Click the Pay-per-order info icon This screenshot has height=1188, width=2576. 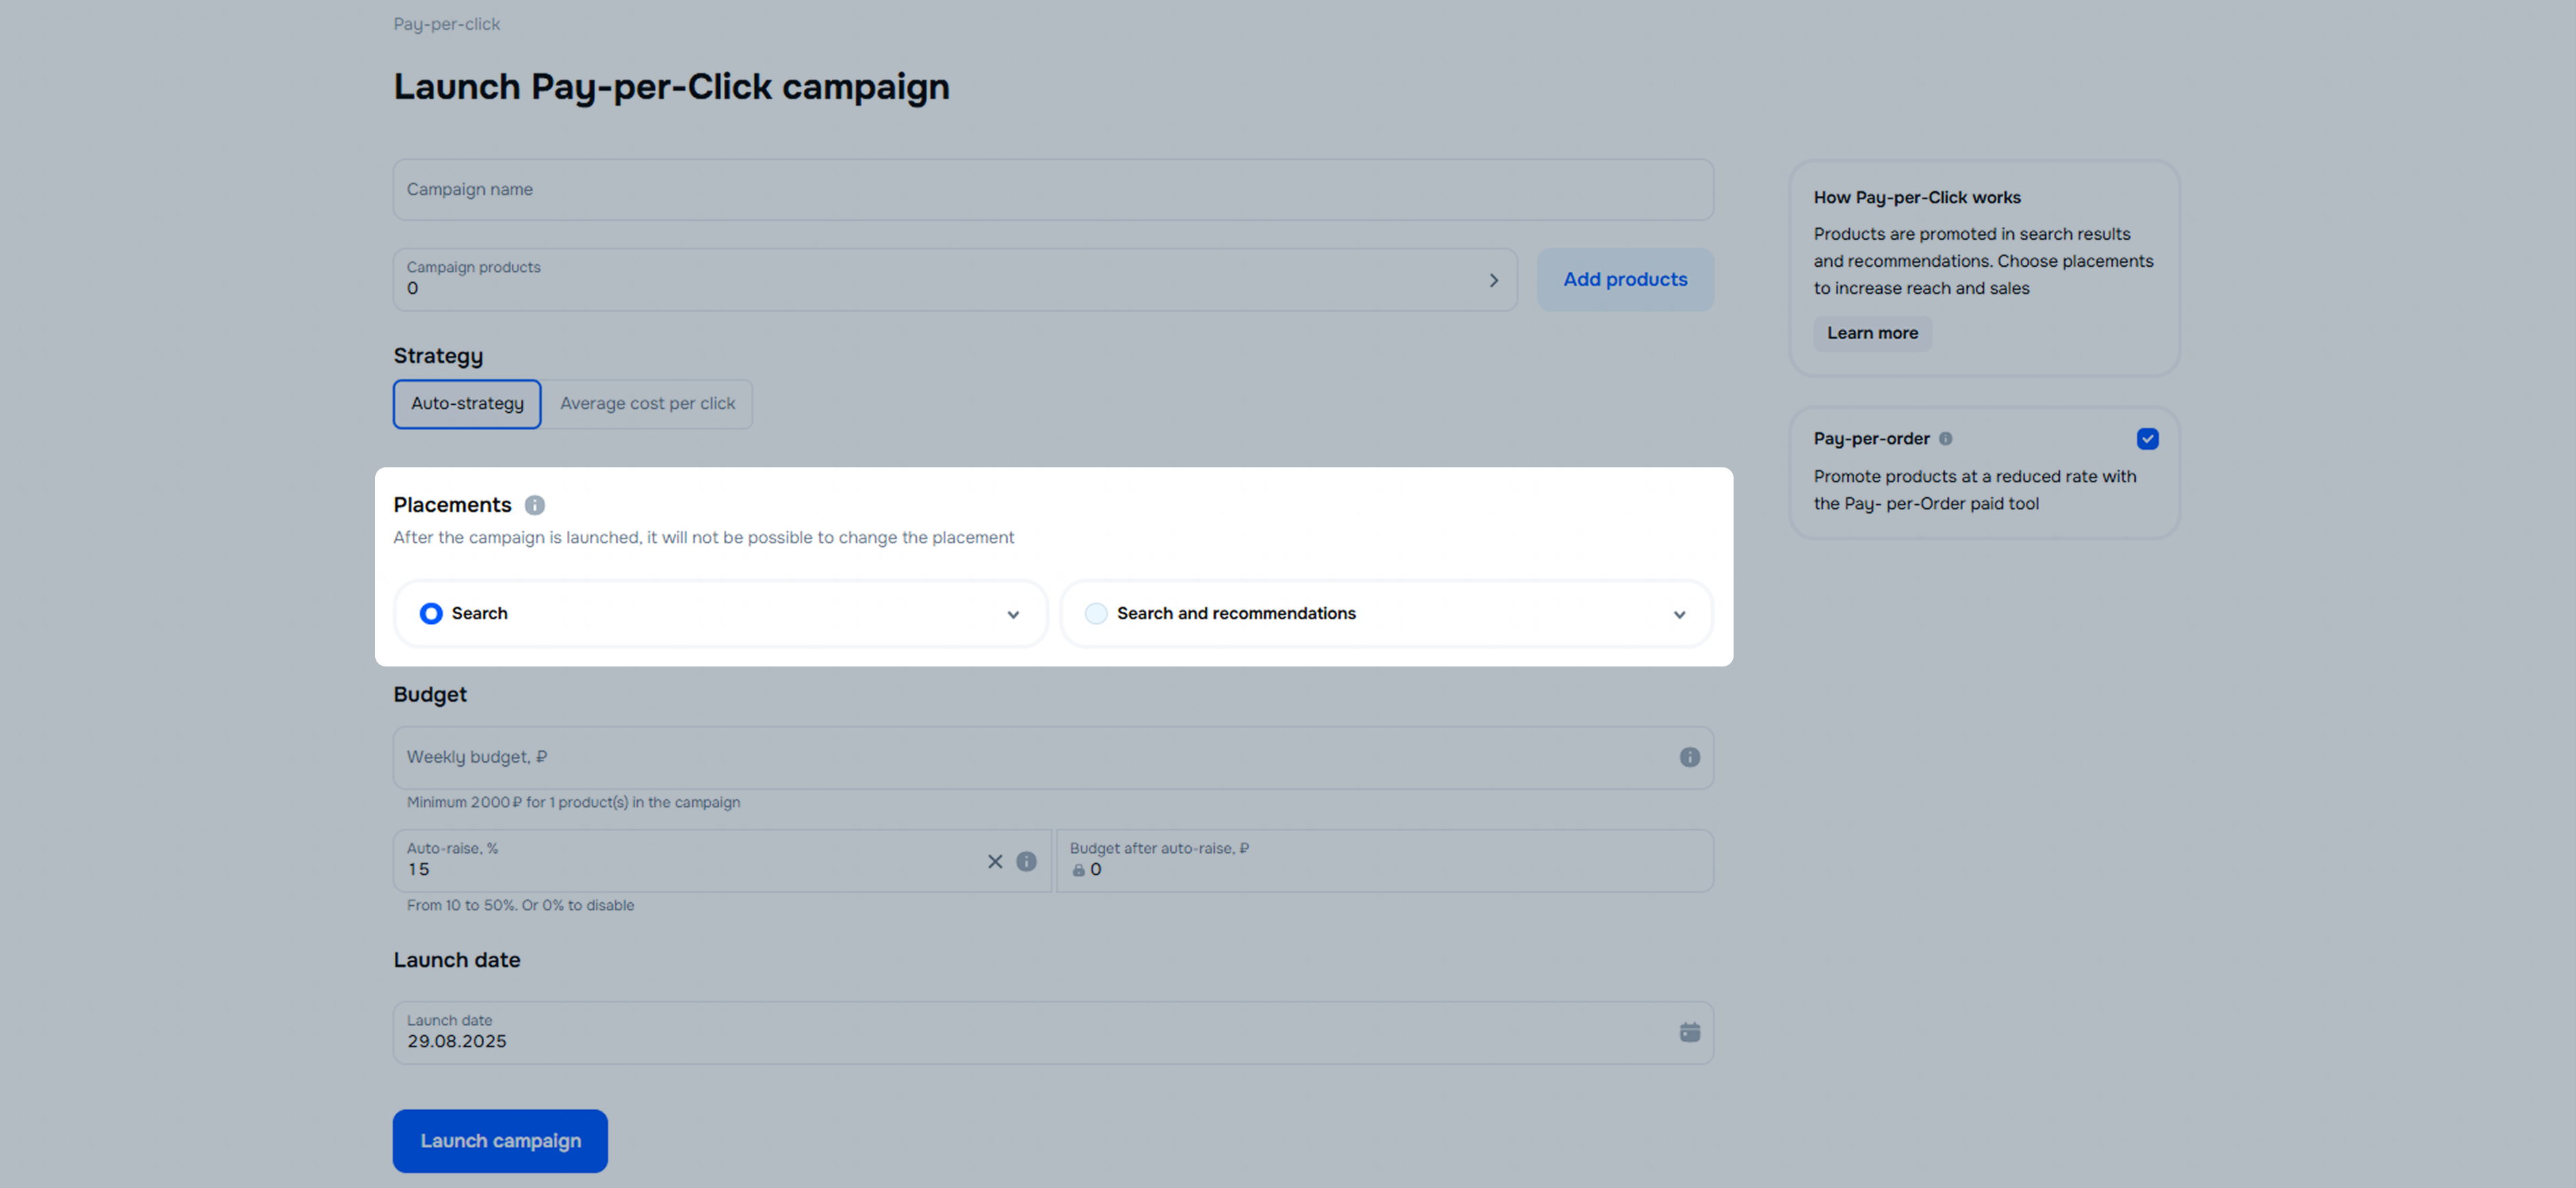click(1945, 438)
